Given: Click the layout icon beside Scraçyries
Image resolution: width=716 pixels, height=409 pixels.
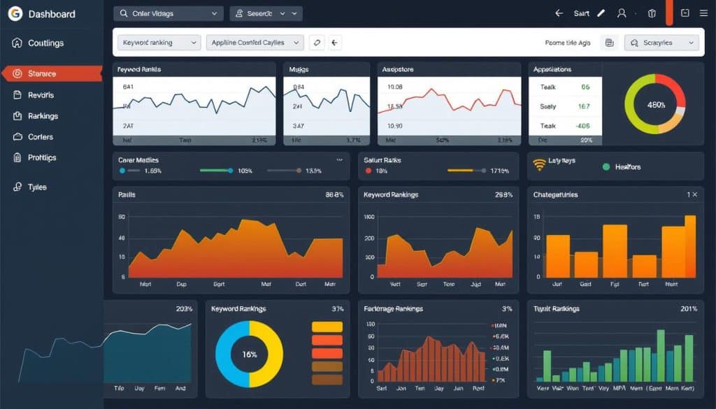Looking at the screenshot, I should coord(609,43).
